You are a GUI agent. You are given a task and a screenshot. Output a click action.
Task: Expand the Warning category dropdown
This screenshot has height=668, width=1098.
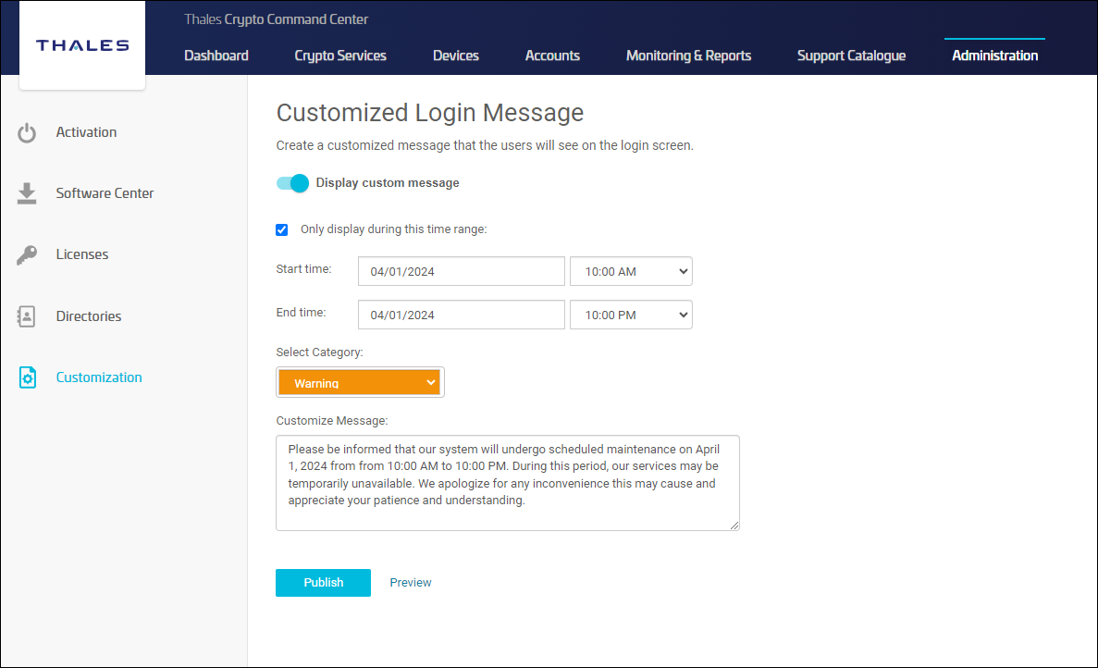[x=360, y=382]
